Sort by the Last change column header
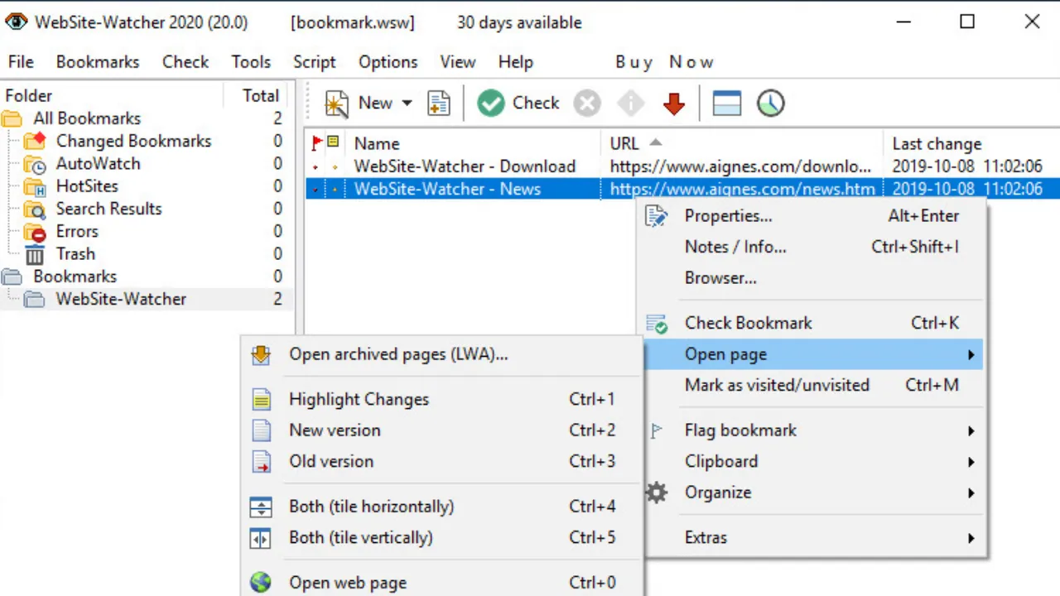The image size is (1060, 596). coord(971,143)
